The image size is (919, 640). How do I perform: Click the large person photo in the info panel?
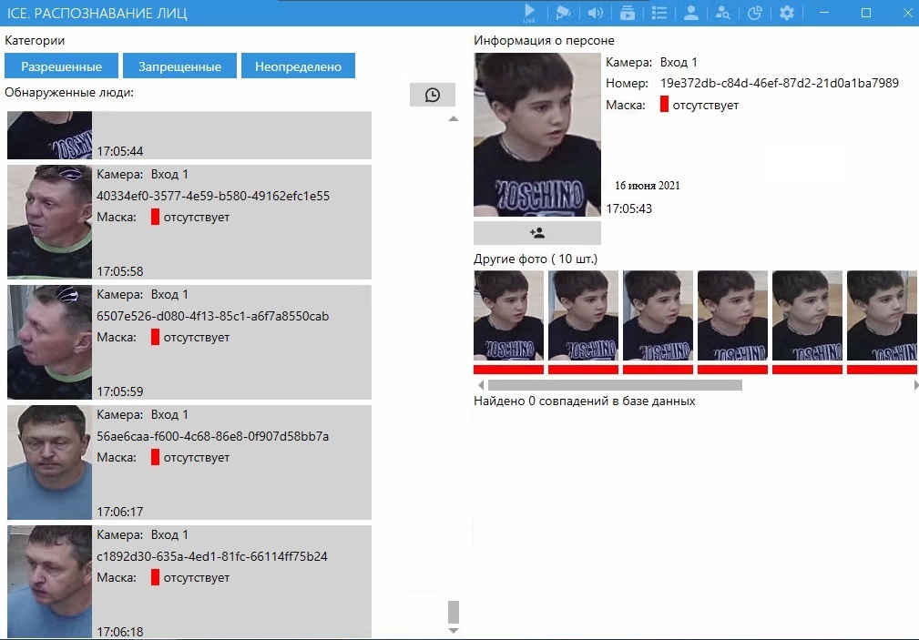[x=537, y=135]
